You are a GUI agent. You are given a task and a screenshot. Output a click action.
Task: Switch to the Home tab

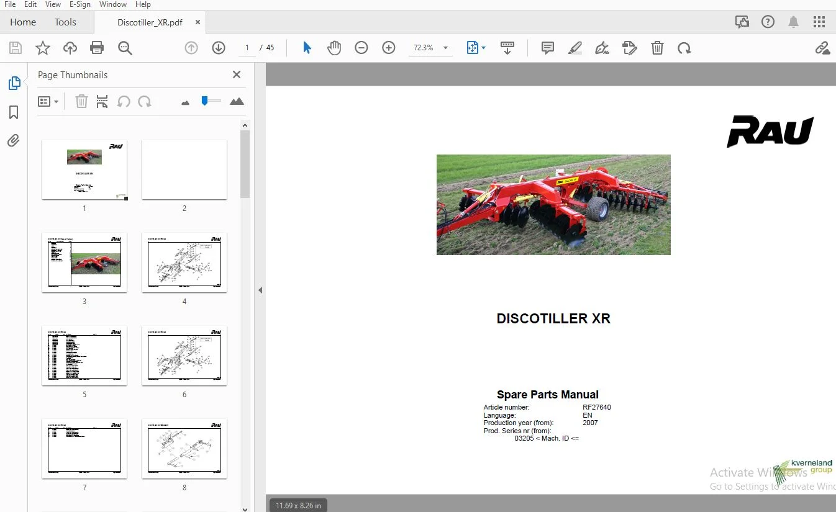pyautogui.click(x=23, y=22)
